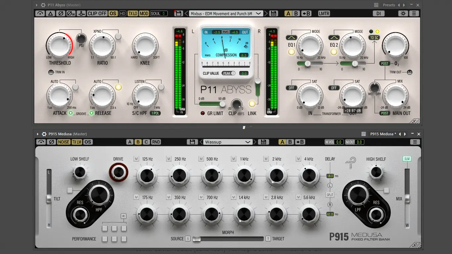452x254 pixels.
Task: Toggle the EQ1 enable light
Action: [x=291, y=52]
